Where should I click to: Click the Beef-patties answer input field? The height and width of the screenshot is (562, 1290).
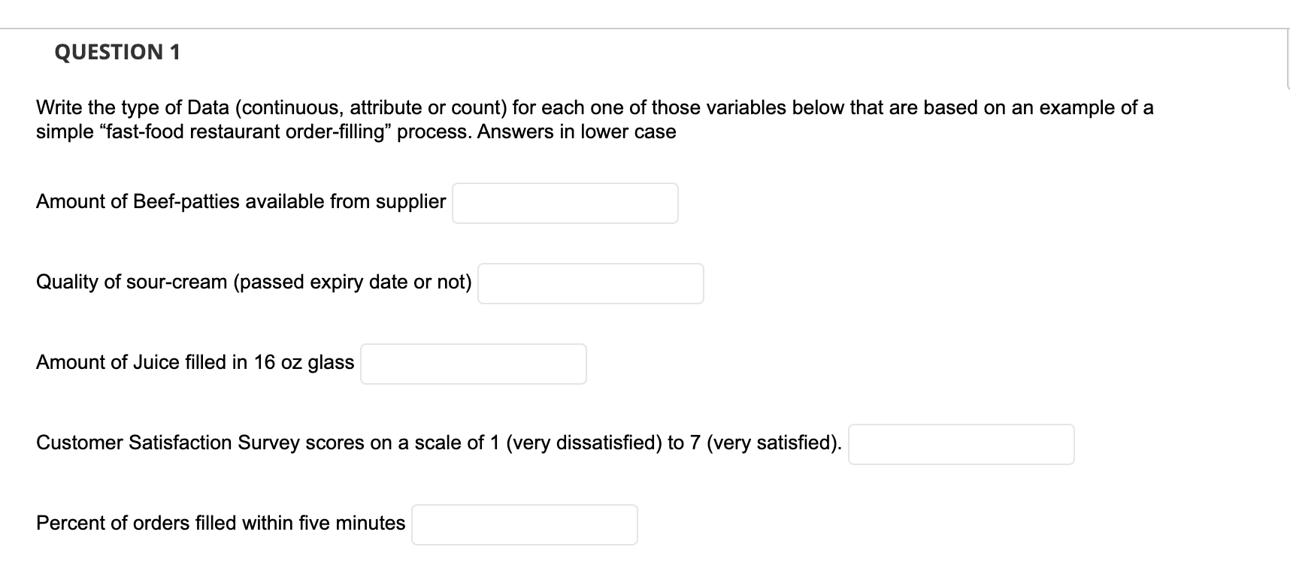[565, 202]
